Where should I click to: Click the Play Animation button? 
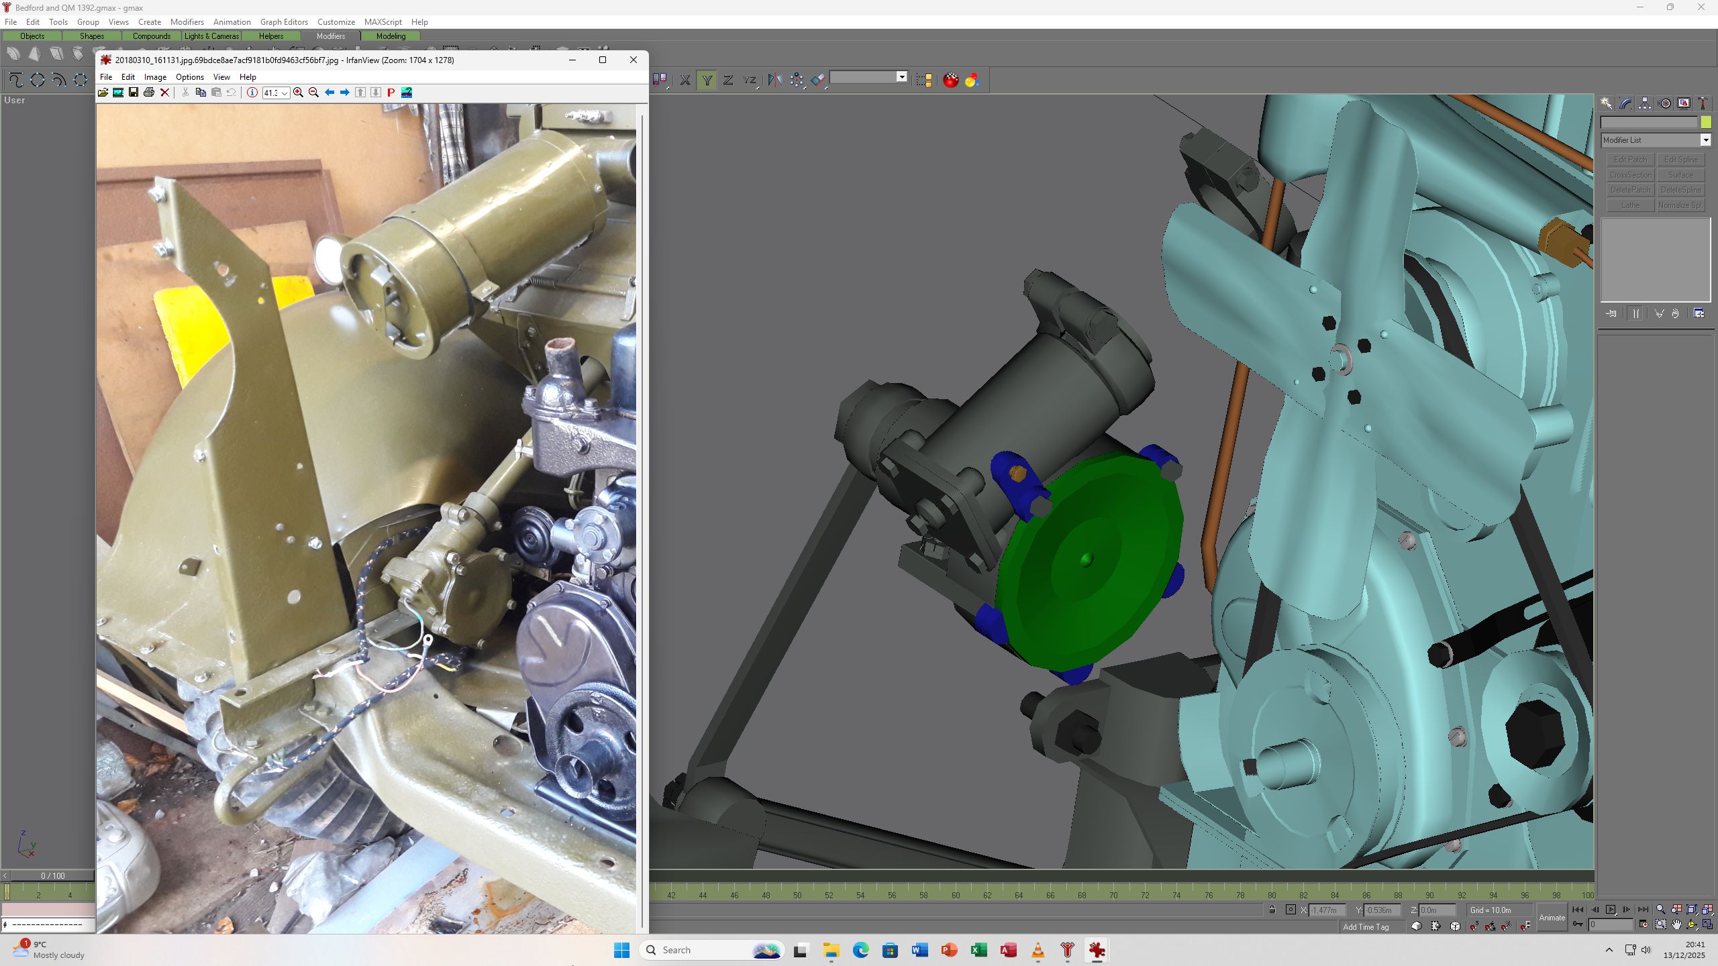click(x=1611, y=910)
